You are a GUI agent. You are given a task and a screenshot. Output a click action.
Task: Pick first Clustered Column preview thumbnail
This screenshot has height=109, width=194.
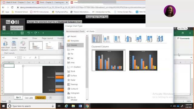[109, 60]
